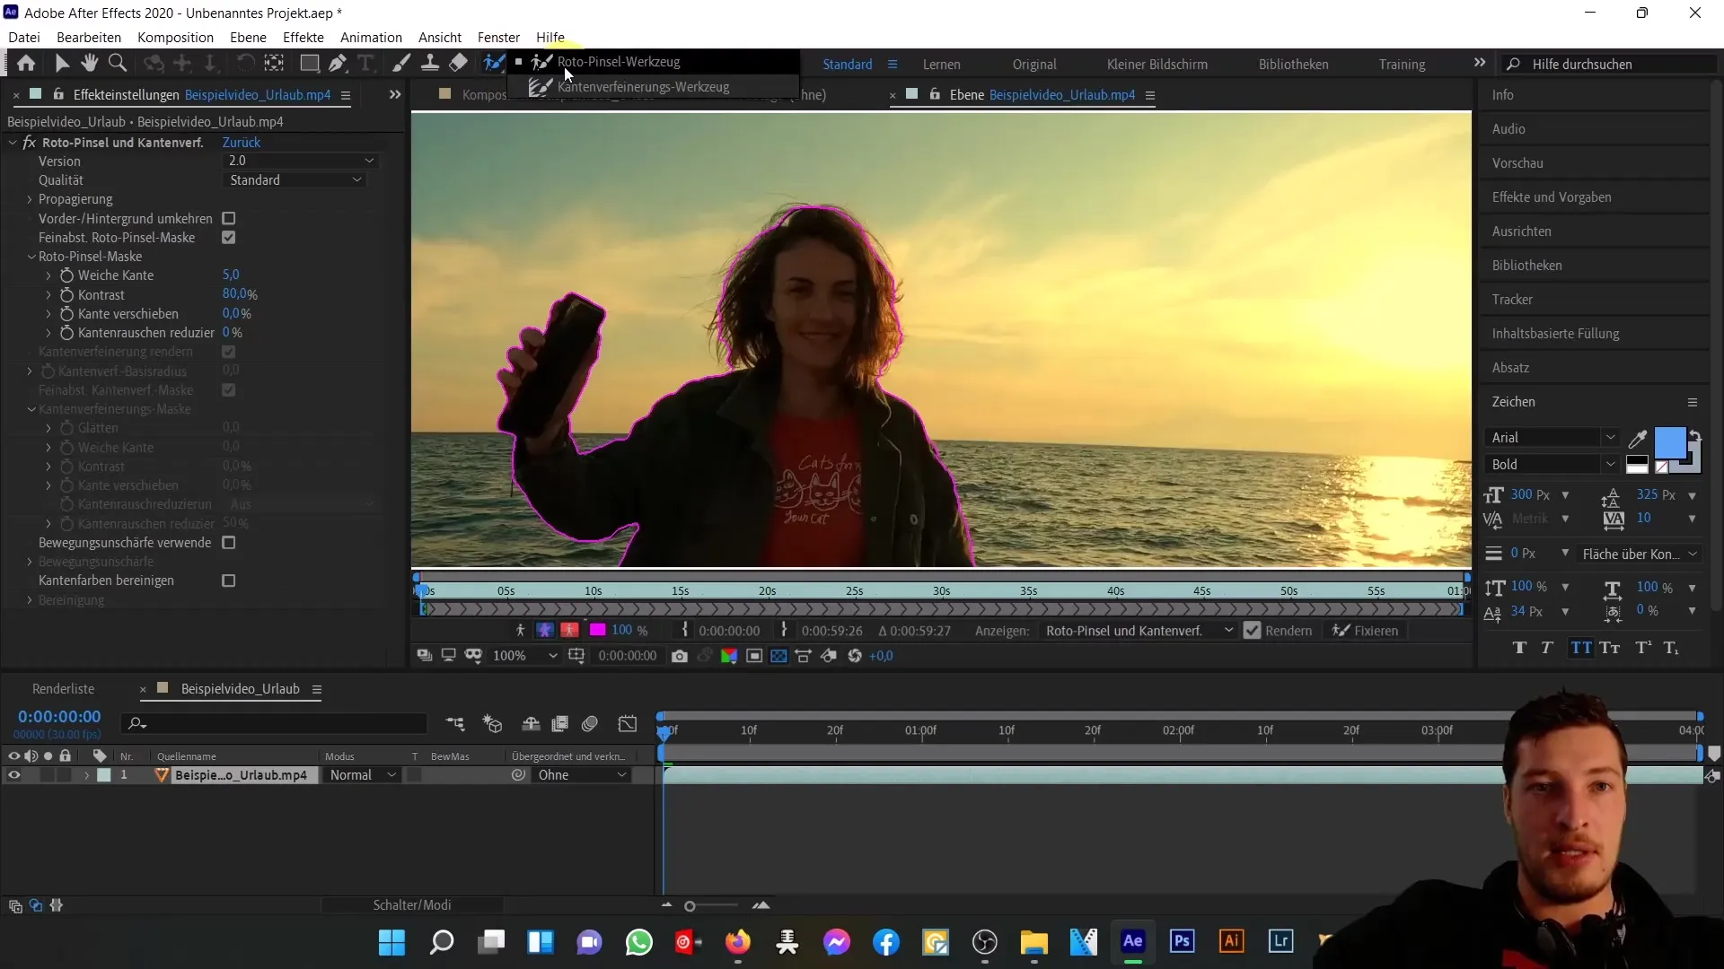This screenshot has width=1724, height=969.
Task: Select the Clone Stamp tool
Action: pyautogui.click(x=430, y=63)
